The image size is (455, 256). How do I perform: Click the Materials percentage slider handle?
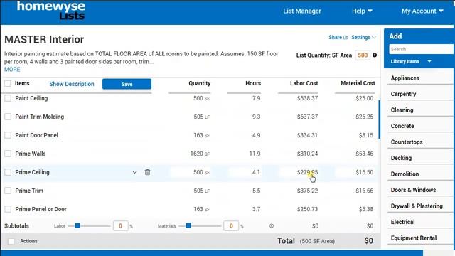click(188, 225)
